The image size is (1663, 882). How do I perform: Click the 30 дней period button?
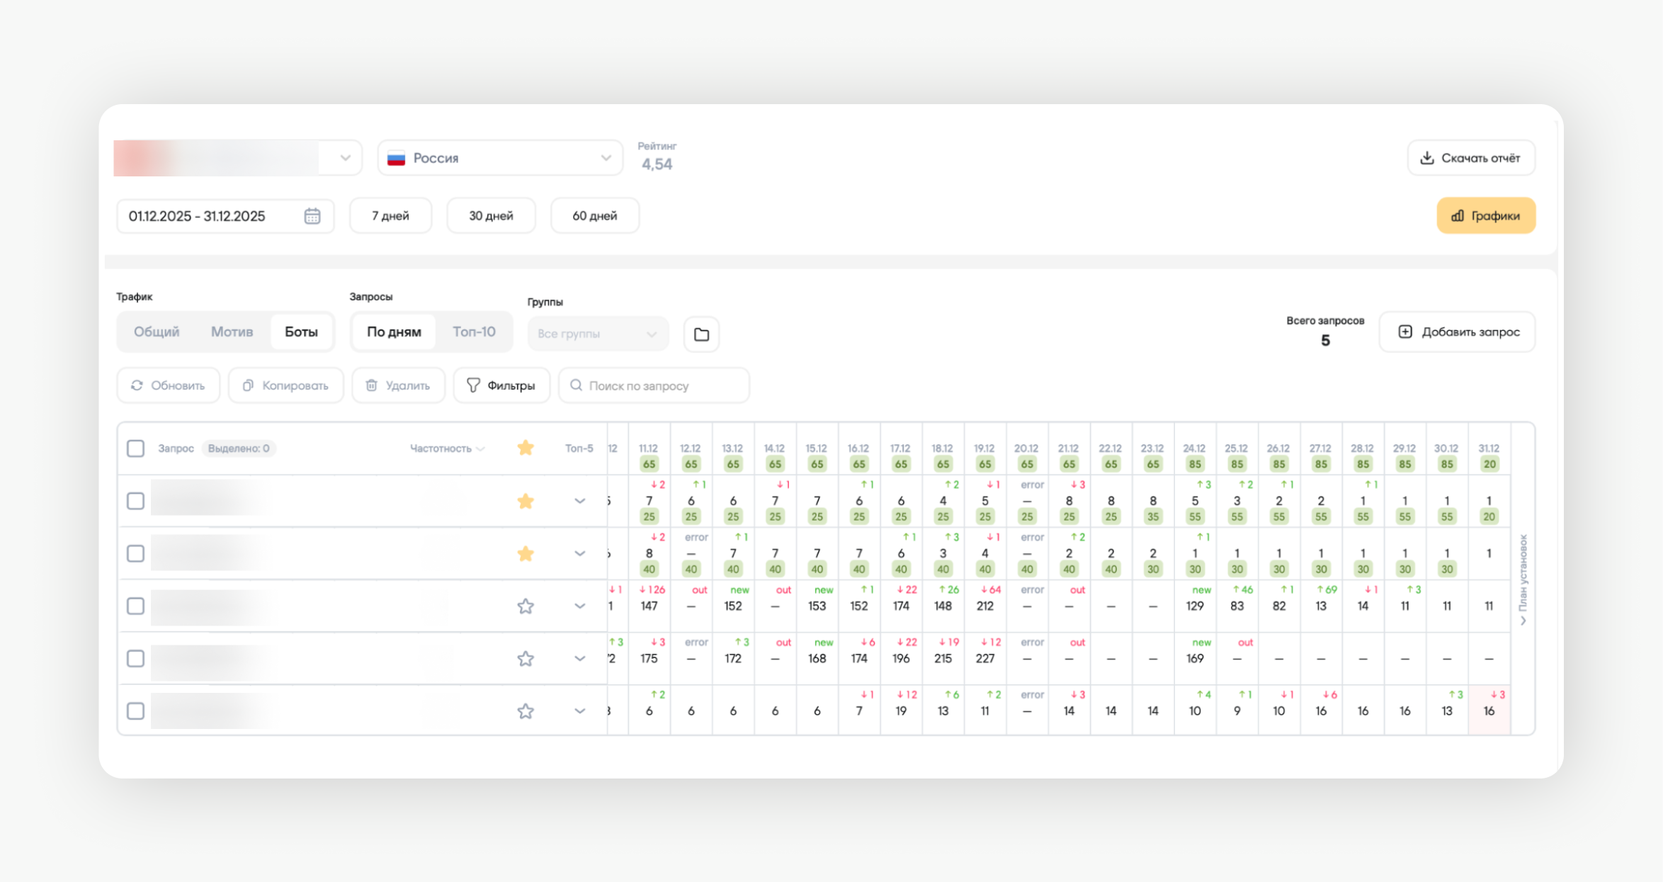(x=491, y=216)
